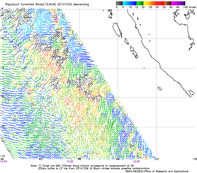Click the '99' longitude axis label
The width and height of the screenshot is (197, 173).
(x=118, y=159)
